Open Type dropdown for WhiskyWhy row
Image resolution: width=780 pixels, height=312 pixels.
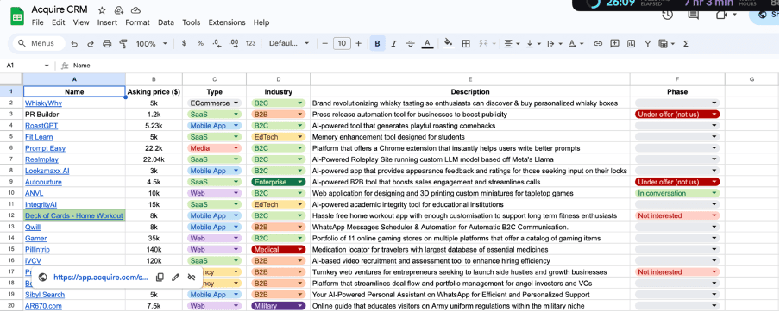coord(214,103)
